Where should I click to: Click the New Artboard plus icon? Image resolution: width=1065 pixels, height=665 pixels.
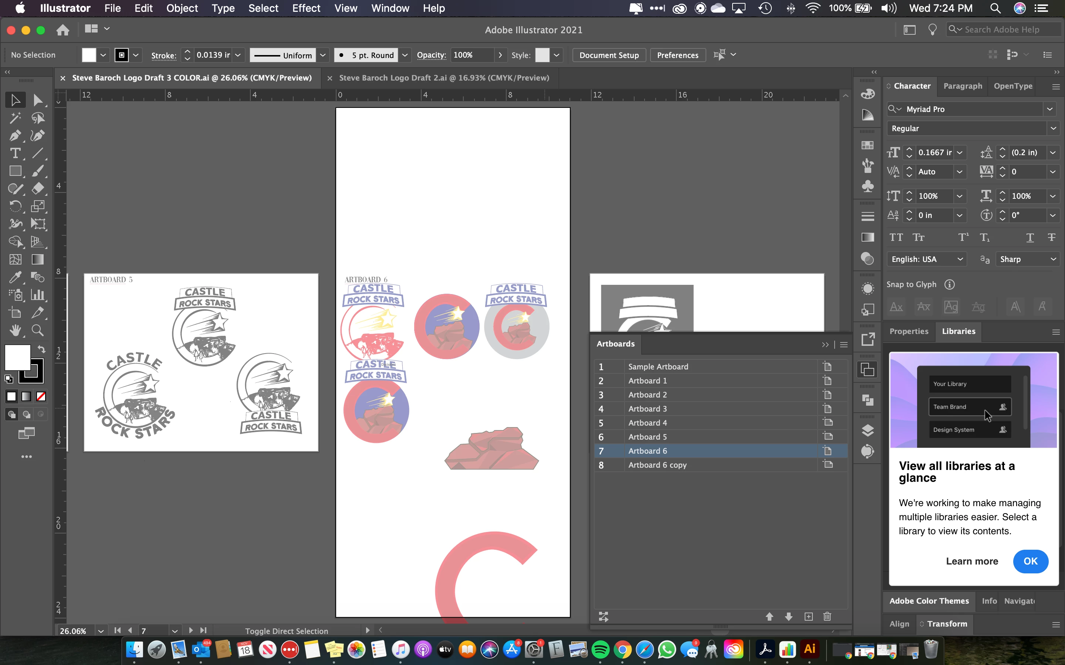point(808,616)
